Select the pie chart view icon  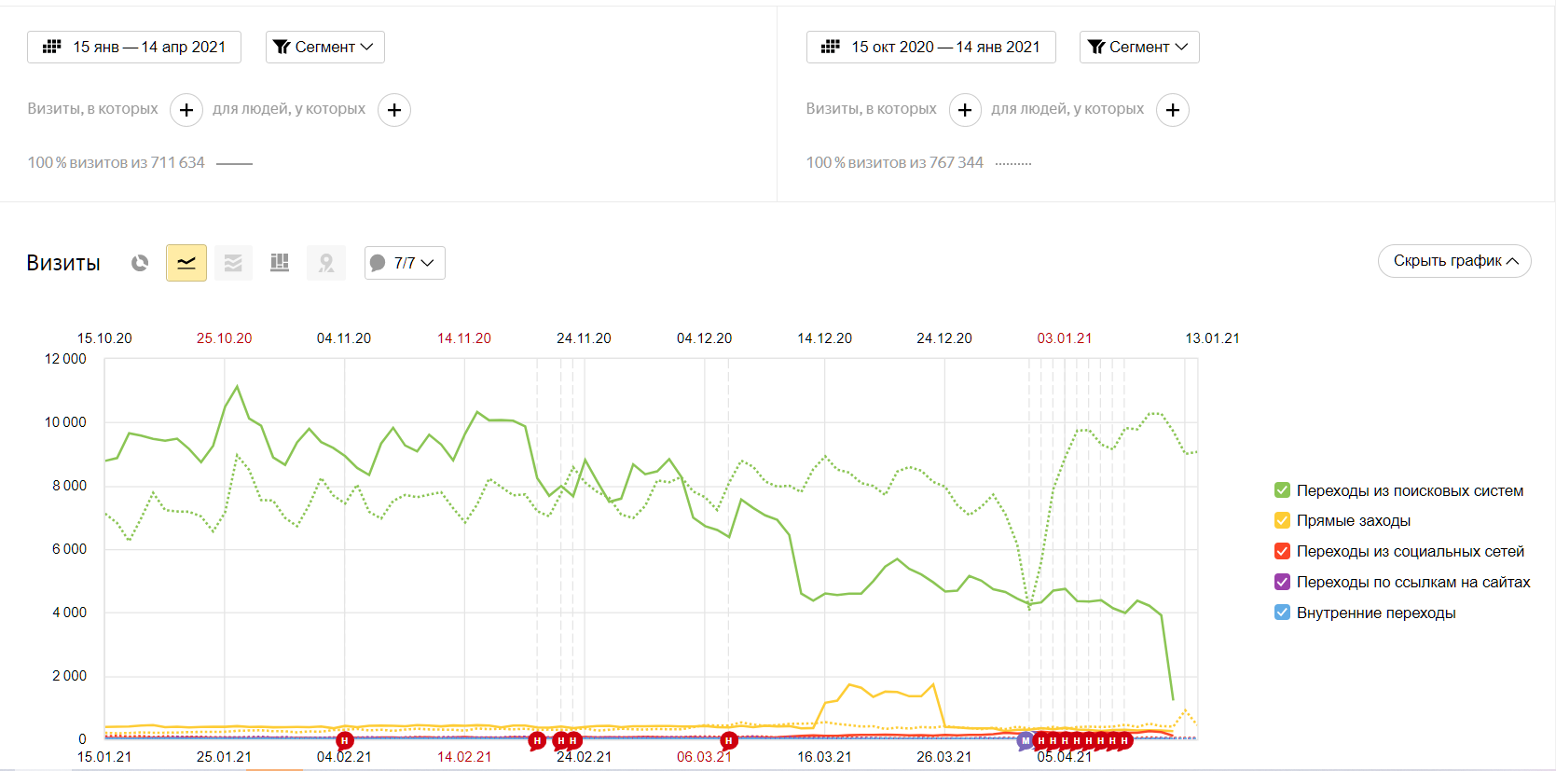click(x=140, y=263)
